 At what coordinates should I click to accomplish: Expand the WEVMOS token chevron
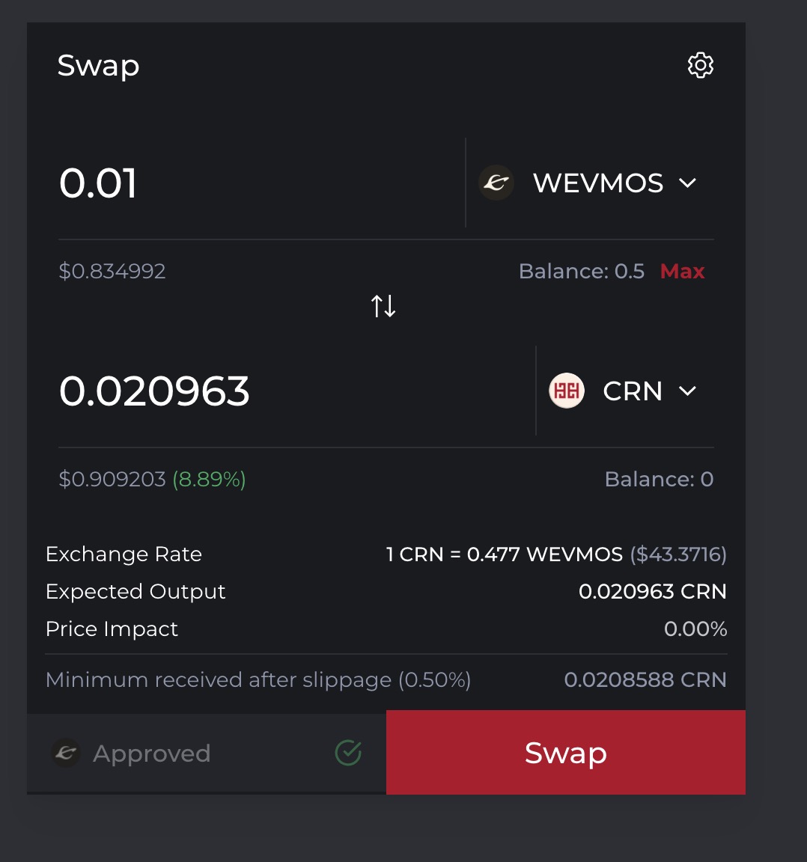687,183
